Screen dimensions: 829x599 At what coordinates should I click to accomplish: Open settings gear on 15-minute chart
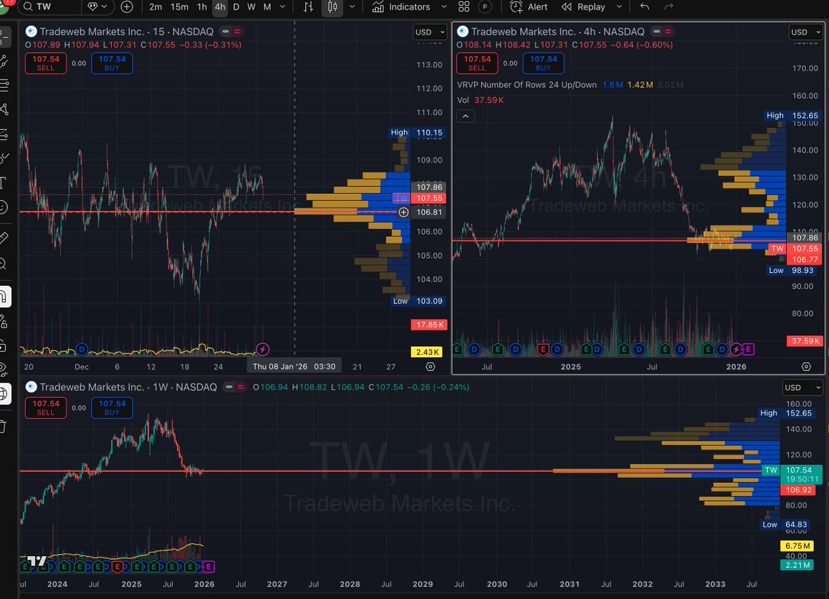(x=430, y=367)
